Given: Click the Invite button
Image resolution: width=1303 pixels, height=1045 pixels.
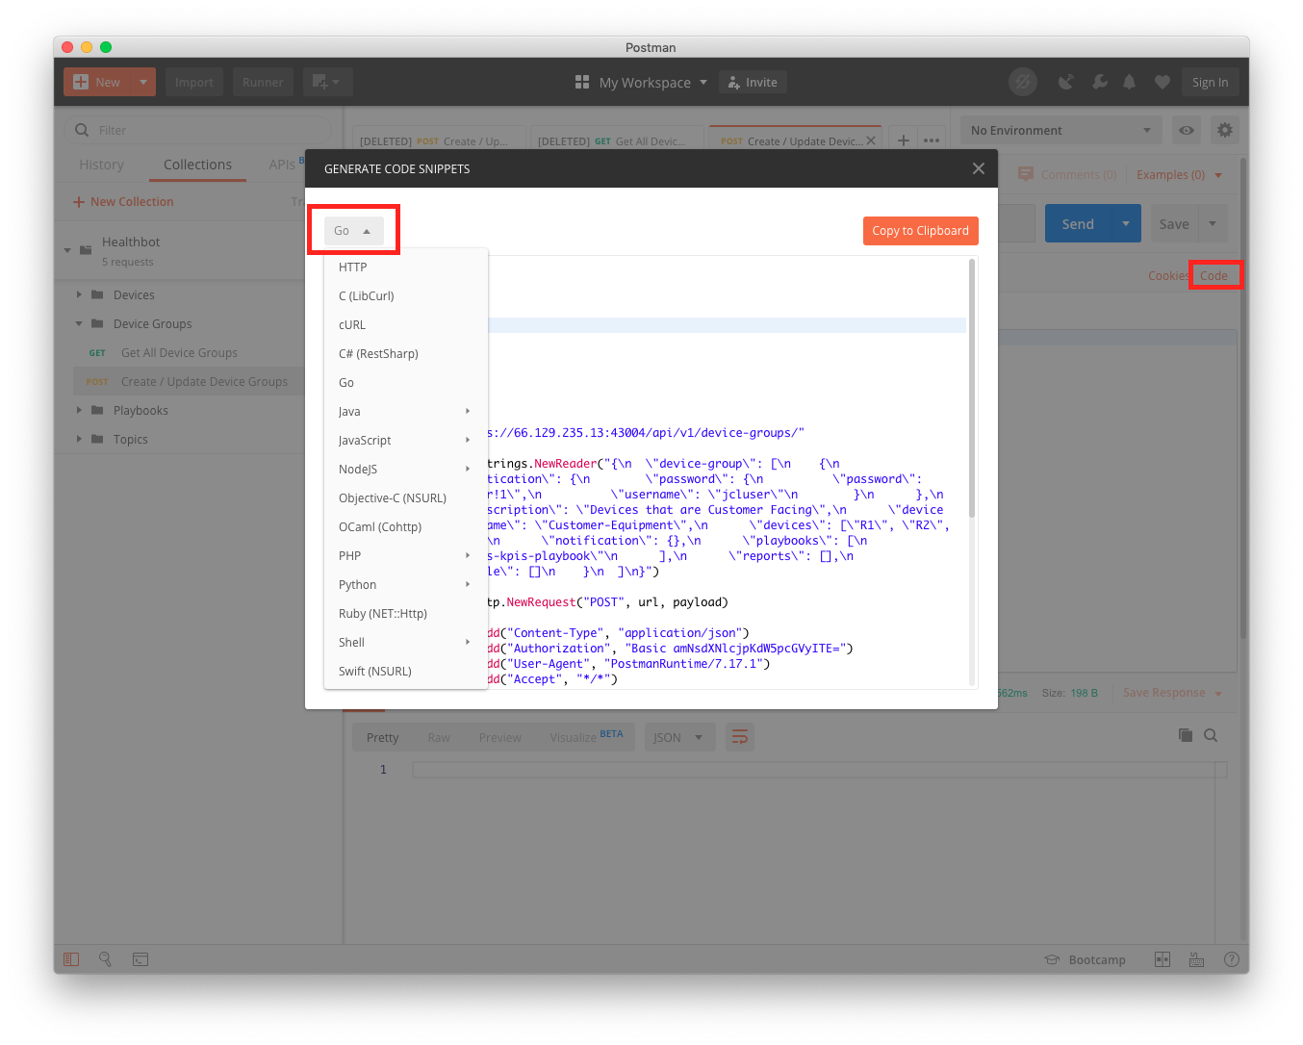Looking at the screenshot, I should 753,83.
